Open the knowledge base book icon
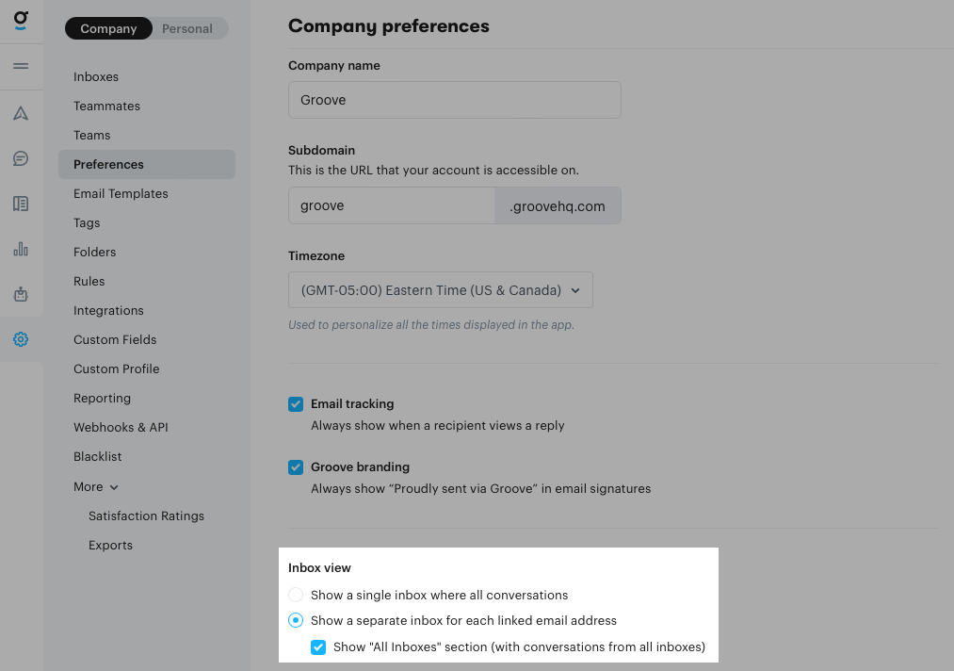The width and height of the screenshot is (954, 671). (21, 204)
